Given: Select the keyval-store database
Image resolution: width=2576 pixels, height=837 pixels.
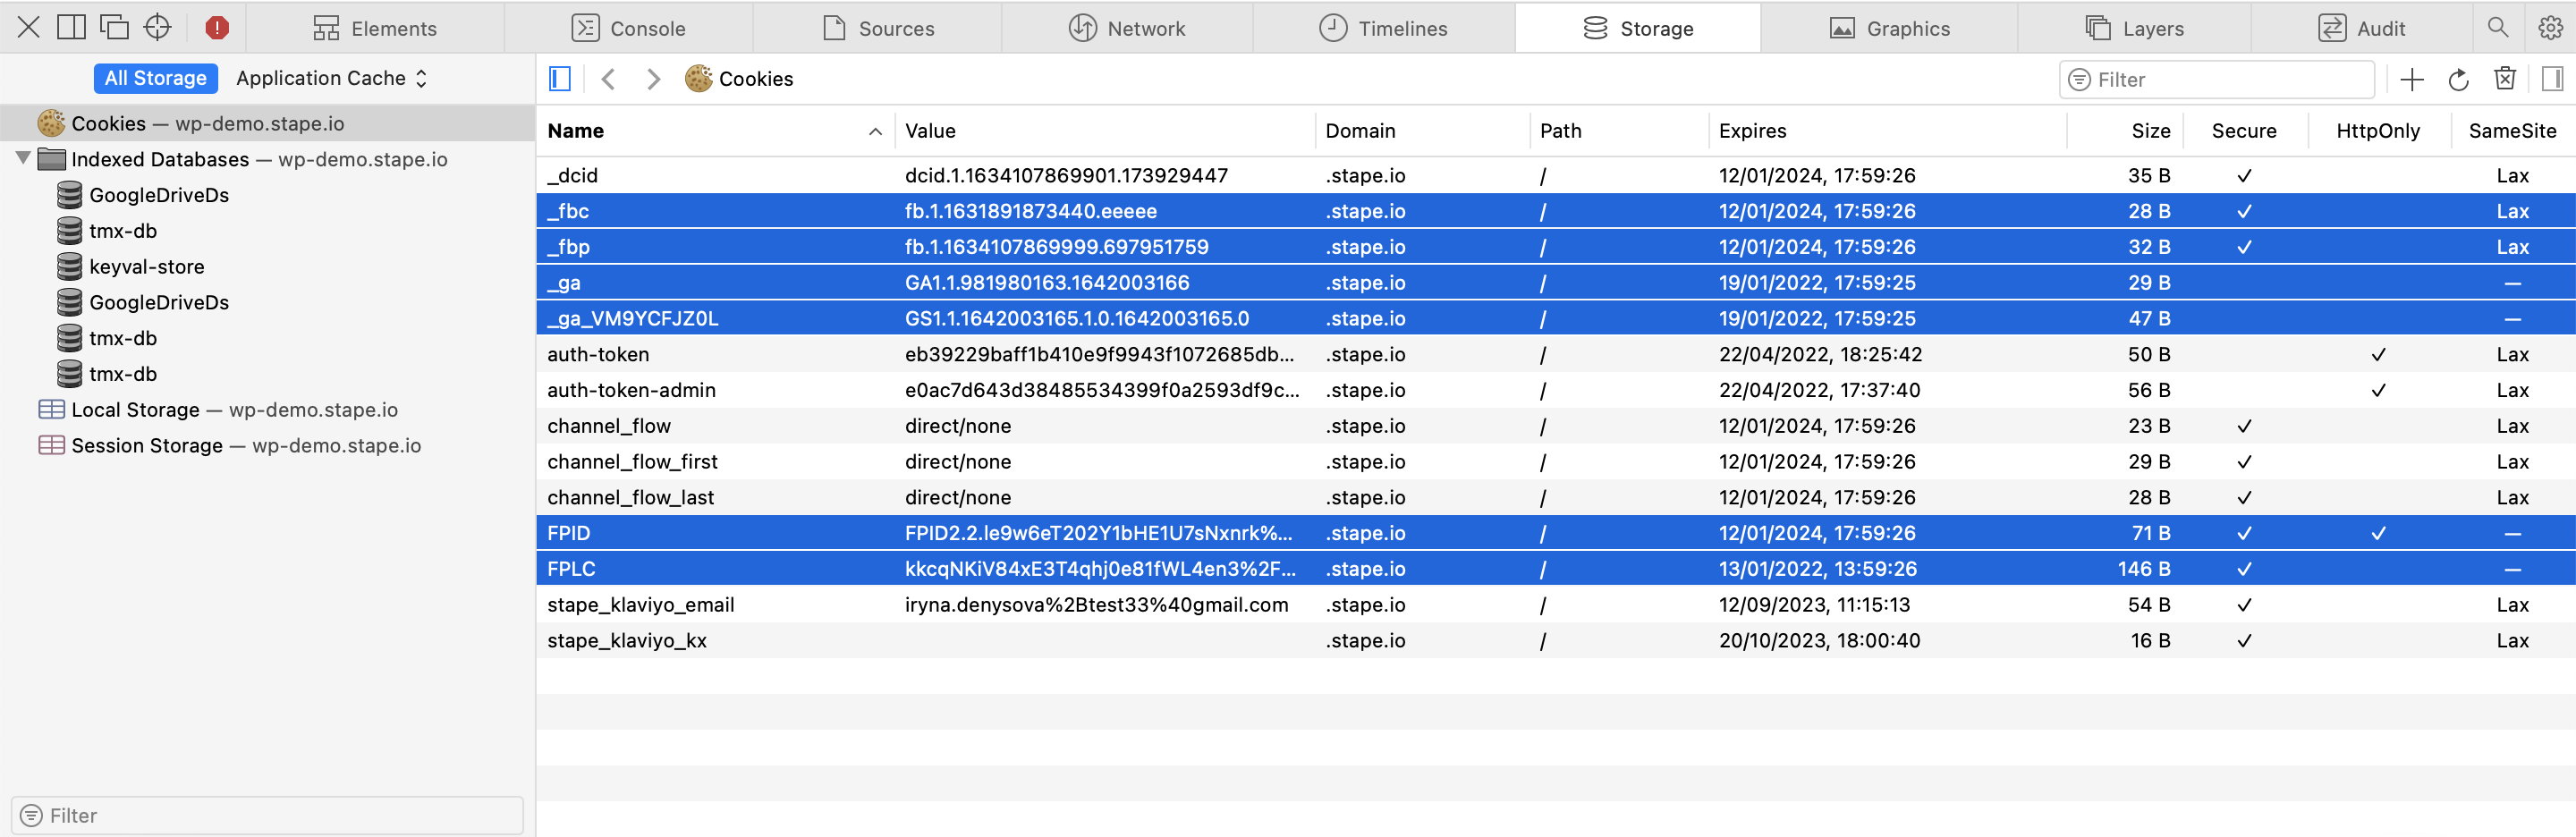Looking at the screenshot, I should pos(146,266).
